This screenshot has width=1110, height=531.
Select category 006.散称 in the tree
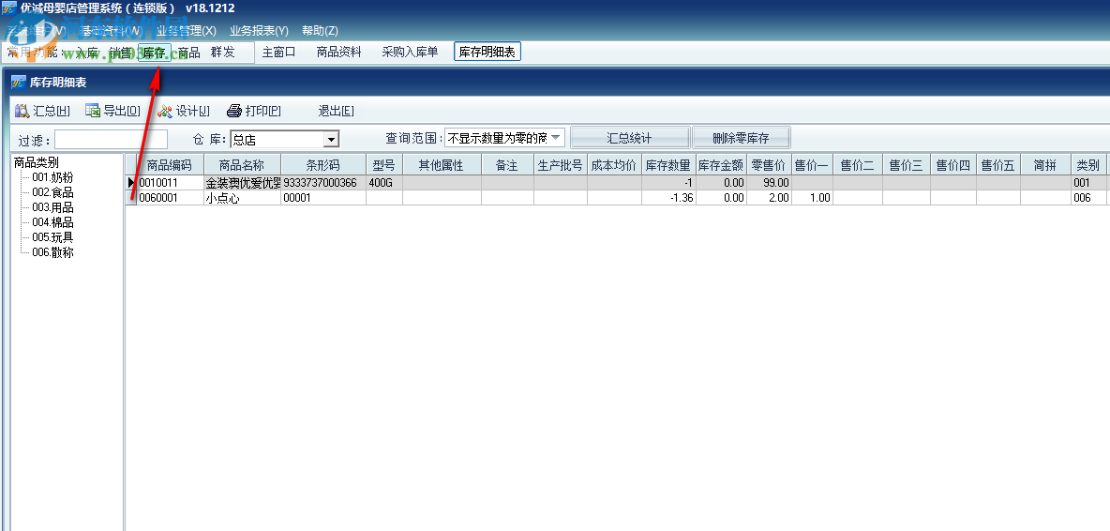pos(52,252)
